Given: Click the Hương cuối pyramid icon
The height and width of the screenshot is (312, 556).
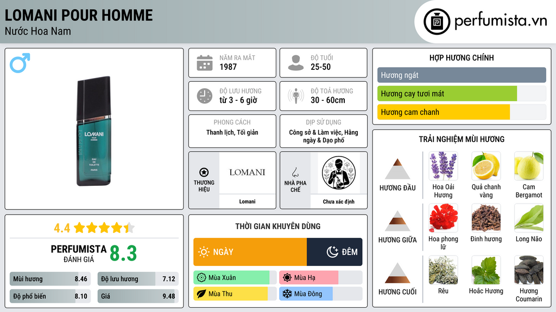Looking at the screenshot, I should [397, 273].
